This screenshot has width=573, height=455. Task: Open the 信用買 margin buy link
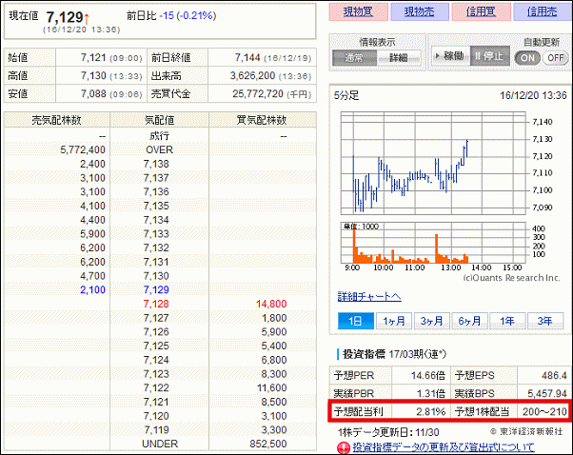(480, 12)
